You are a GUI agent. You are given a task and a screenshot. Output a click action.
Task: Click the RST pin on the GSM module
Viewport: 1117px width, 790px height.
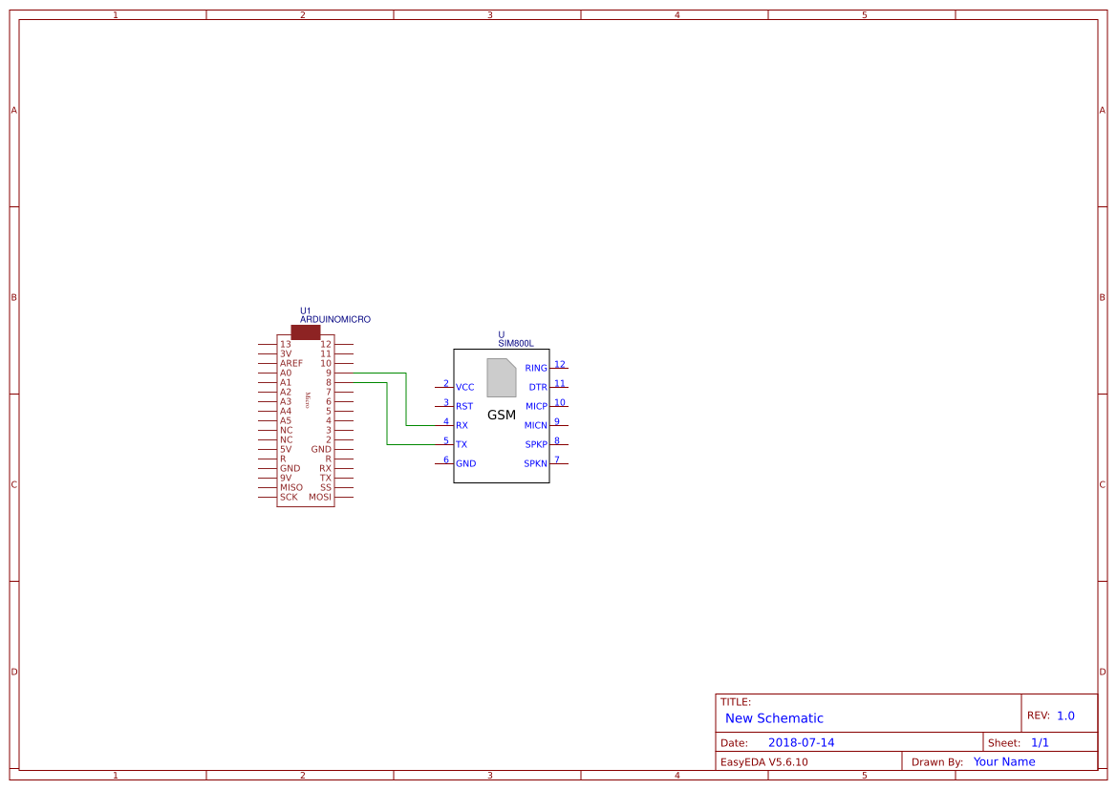coord(464,405)
